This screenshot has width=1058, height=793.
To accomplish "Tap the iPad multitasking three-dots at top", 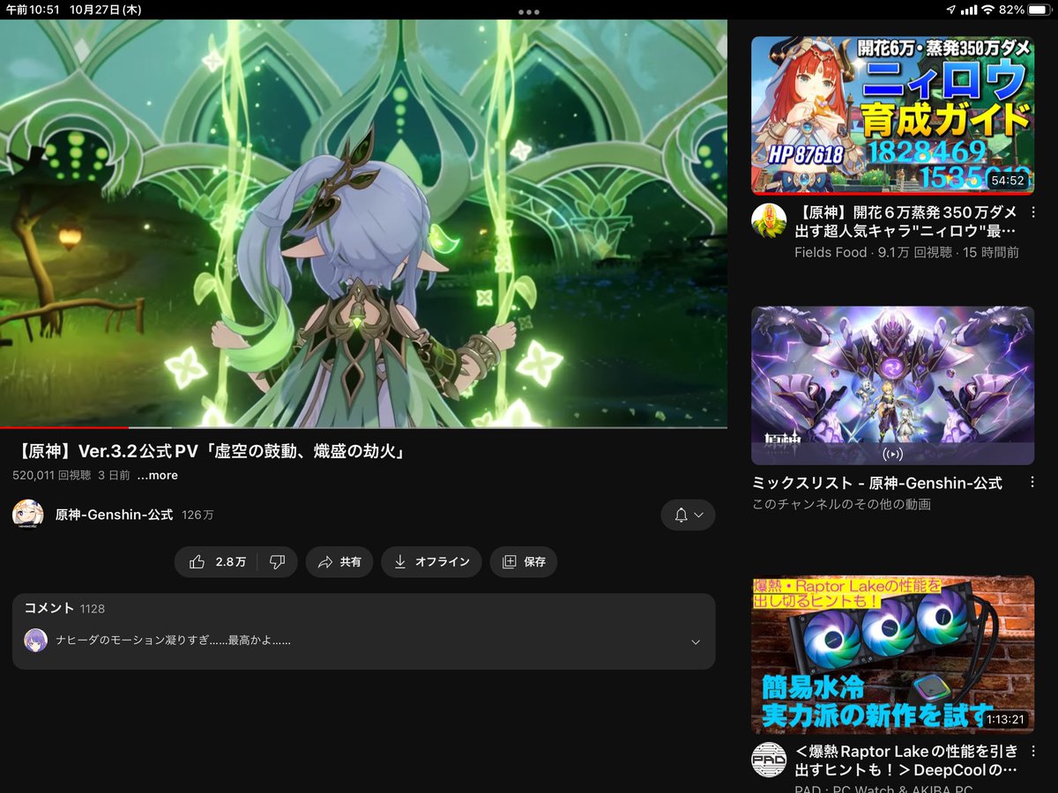I will (x=529, y=12).
